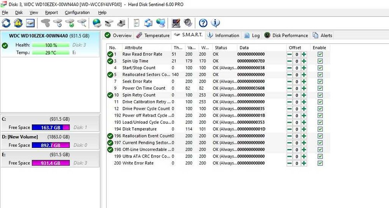The height and width of the screenshot is (208, 389).
Task: Select the D: New Volume partition
Action: (50, 141)
